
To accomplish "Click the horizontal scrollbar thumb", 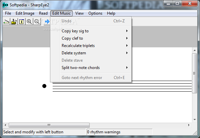I will tap(49, 125).
